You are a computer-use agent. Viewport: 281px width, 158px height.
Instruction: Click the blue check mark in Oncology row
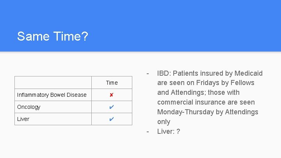point(111,107)
